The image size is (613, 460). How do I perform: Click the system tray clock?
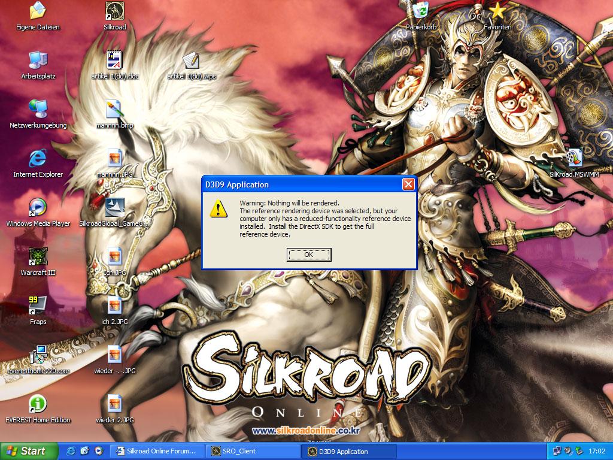[x=597, y=451]
